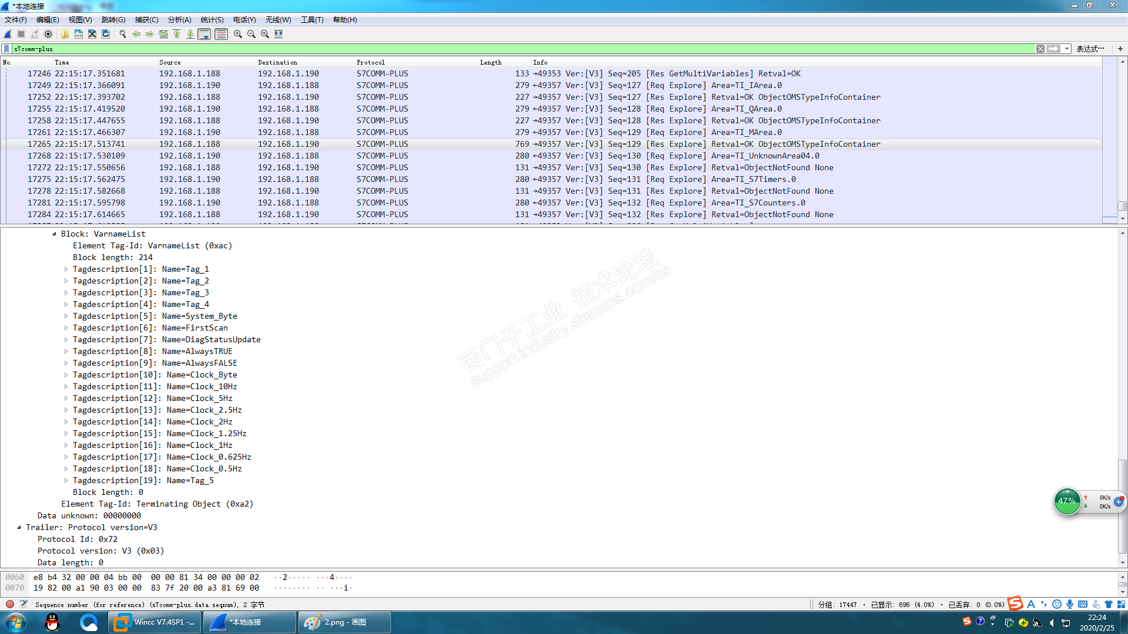Toggle packet list colorization
1128x634 pixels.
click(x=221, y=34)
